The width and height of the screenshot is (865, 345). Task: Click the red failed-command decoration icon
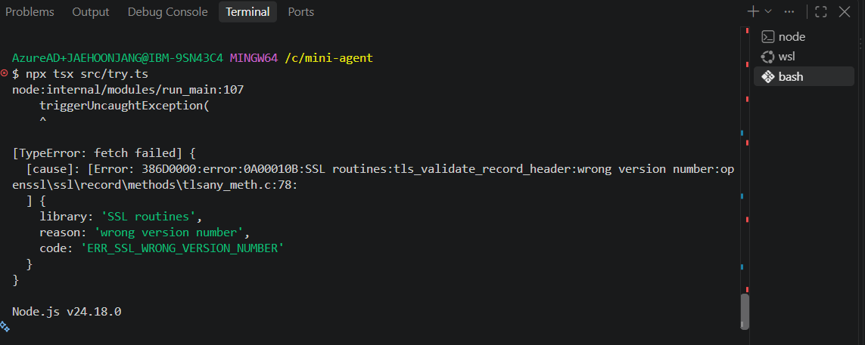(5, 72)
